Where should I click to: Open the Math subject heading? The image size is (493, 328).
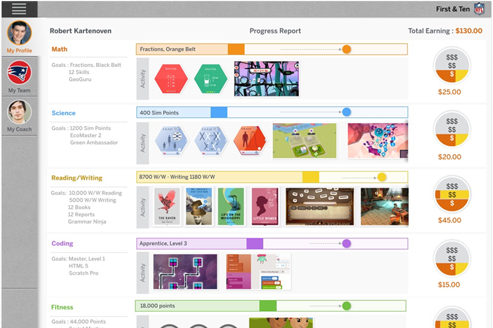pyautogui.click(x=59, y=50)
